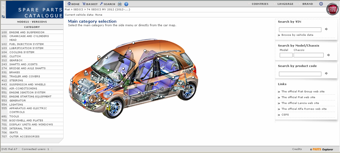Select 701 DISPLAY UNITS AND WINDOWS
This screenshot has width=340, height=153.
pos(32,124)
